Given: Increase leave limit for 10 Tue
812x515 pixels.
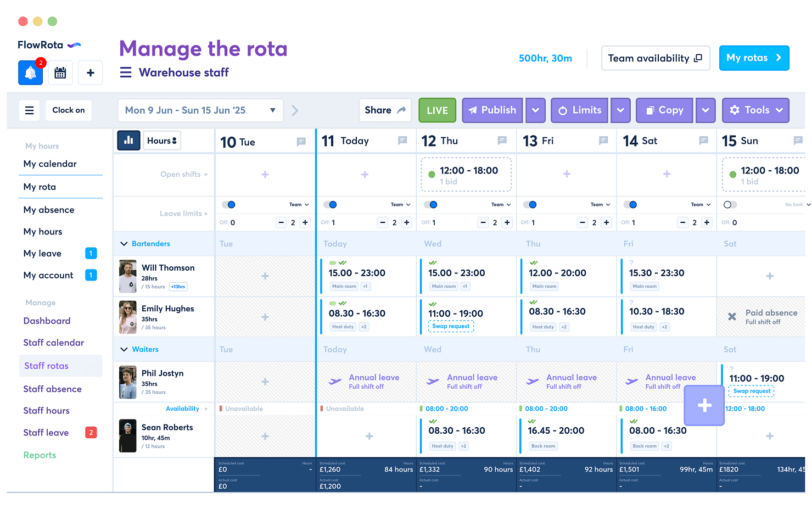Looking at the screenshot, I should [305, 222].
